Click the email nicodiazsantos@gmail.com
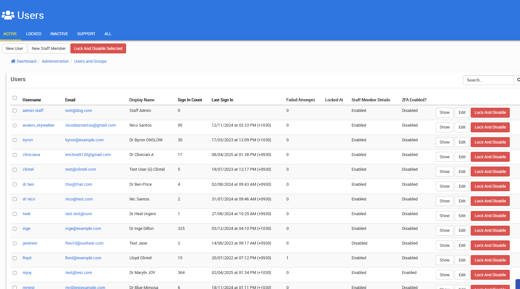520x289 pixels. click(91, 125)
